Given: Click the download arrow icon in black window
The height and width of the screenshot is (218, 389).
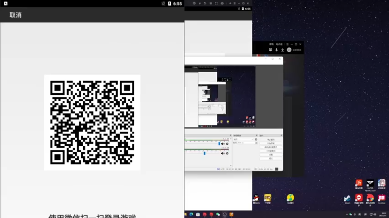Looking at the screenshot, I should [x=283, y=50].
